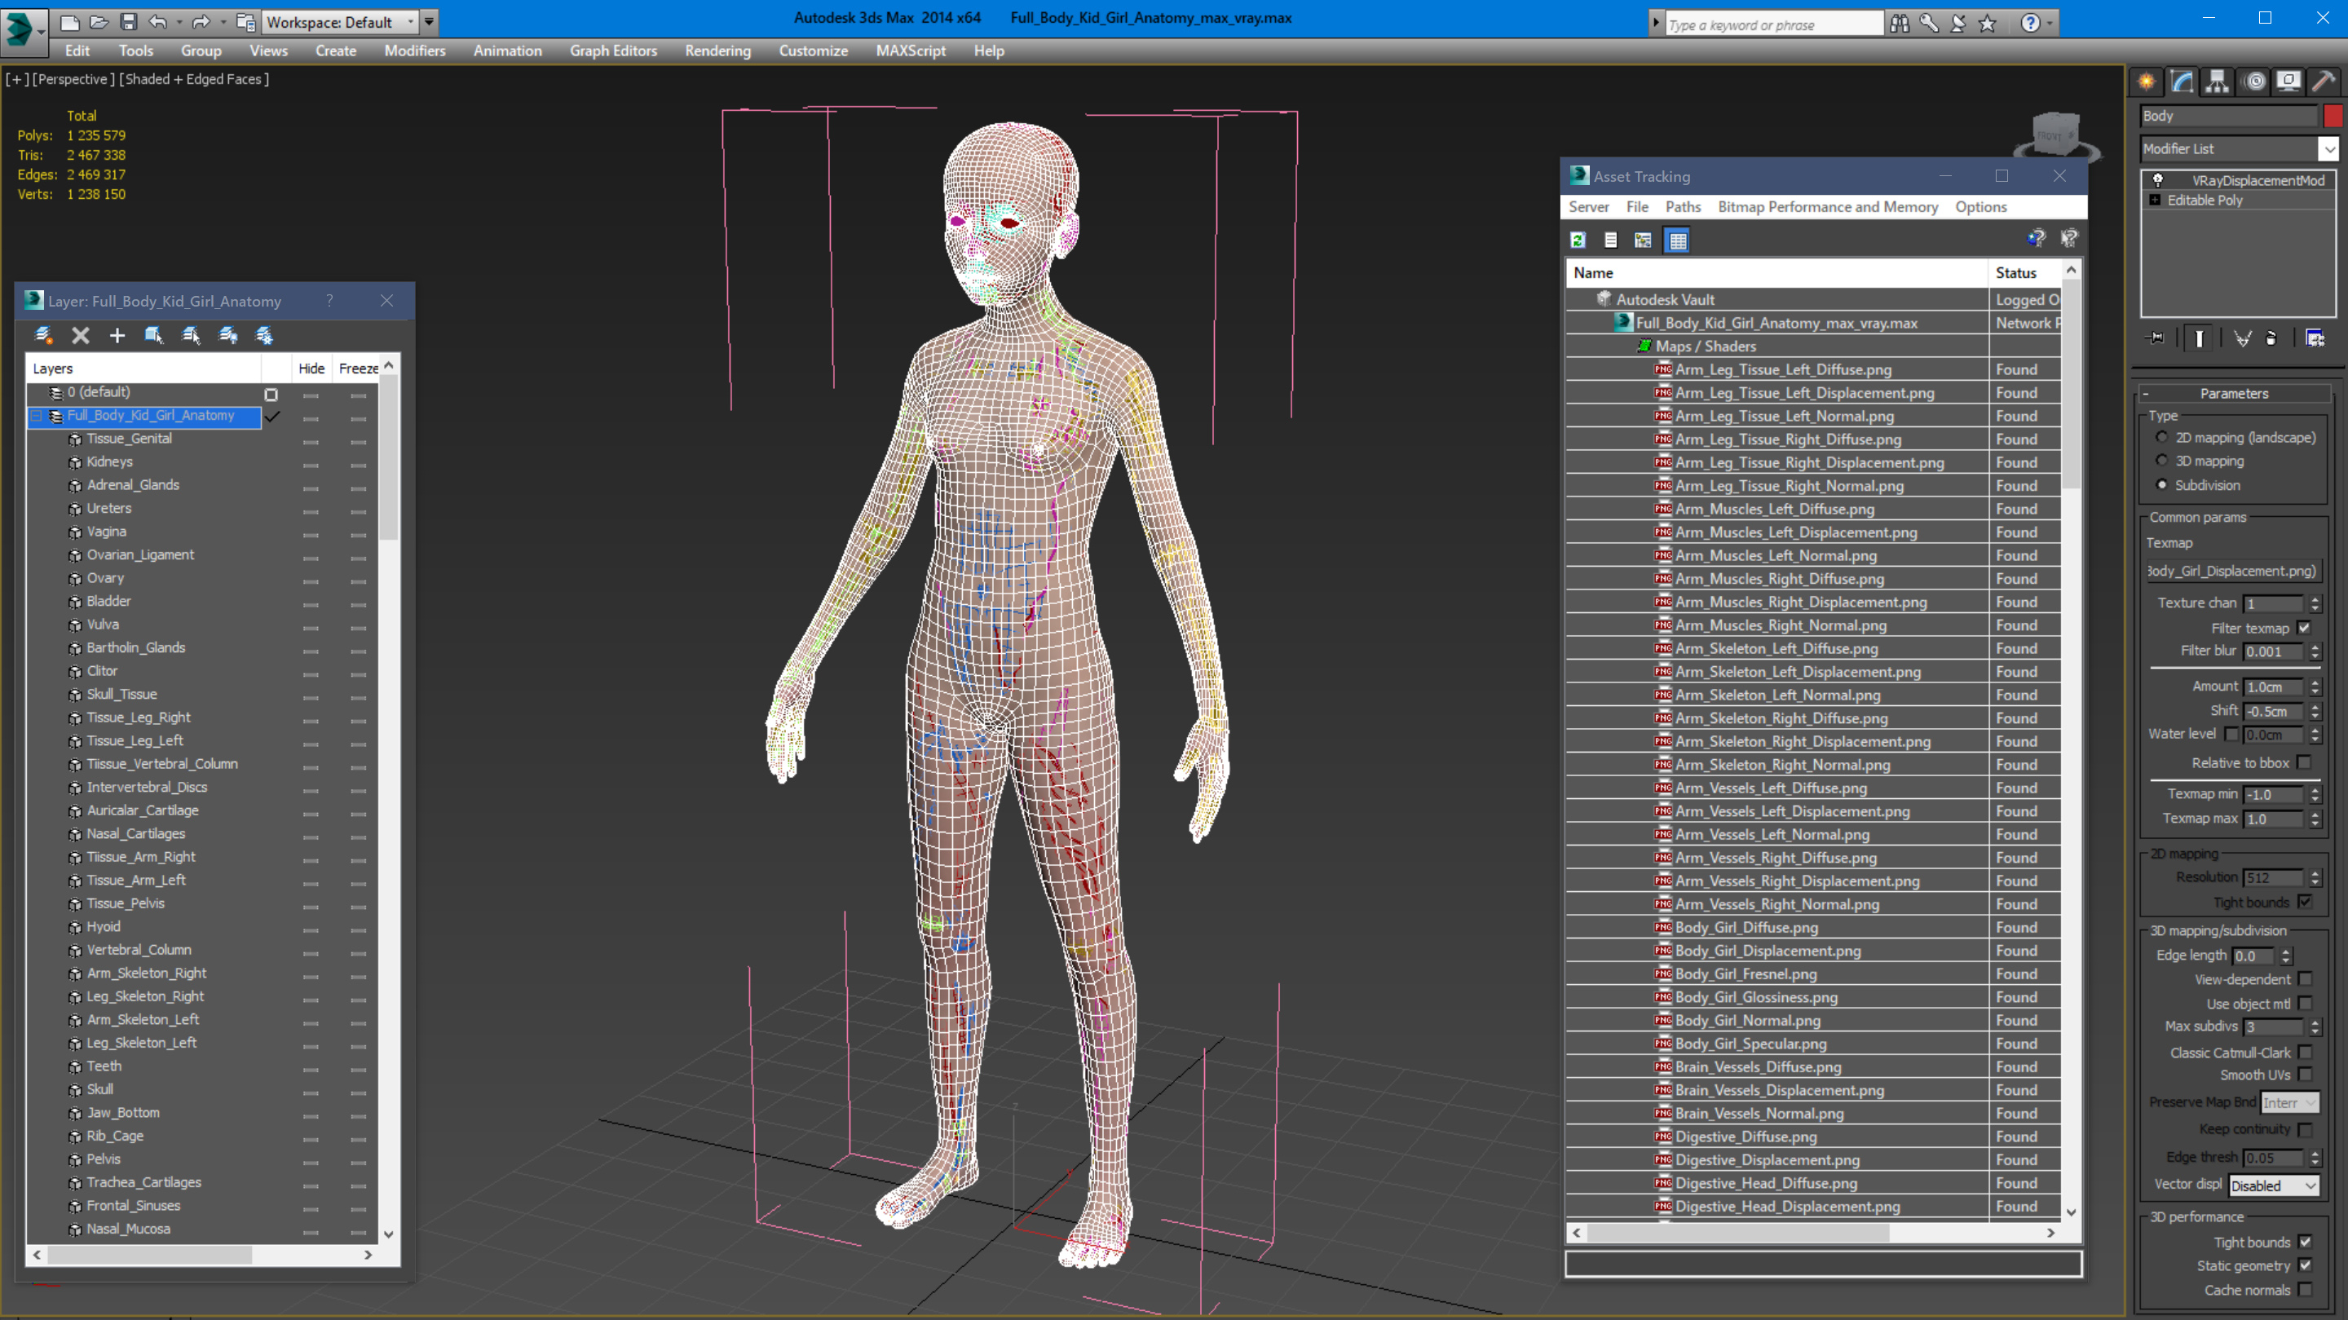
Task: Toggle the Static geometry checkbox
Action: point(2304,1265)
